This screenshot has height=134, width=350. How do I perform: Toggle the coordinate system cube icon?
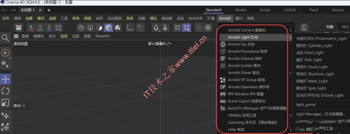click(x=58, y=28)
